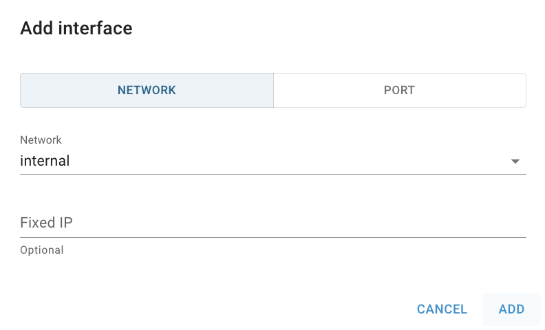Click the "Network" field label
This screenshot has height=330, width=545.
pyautogui.click(x=41, y=140)
